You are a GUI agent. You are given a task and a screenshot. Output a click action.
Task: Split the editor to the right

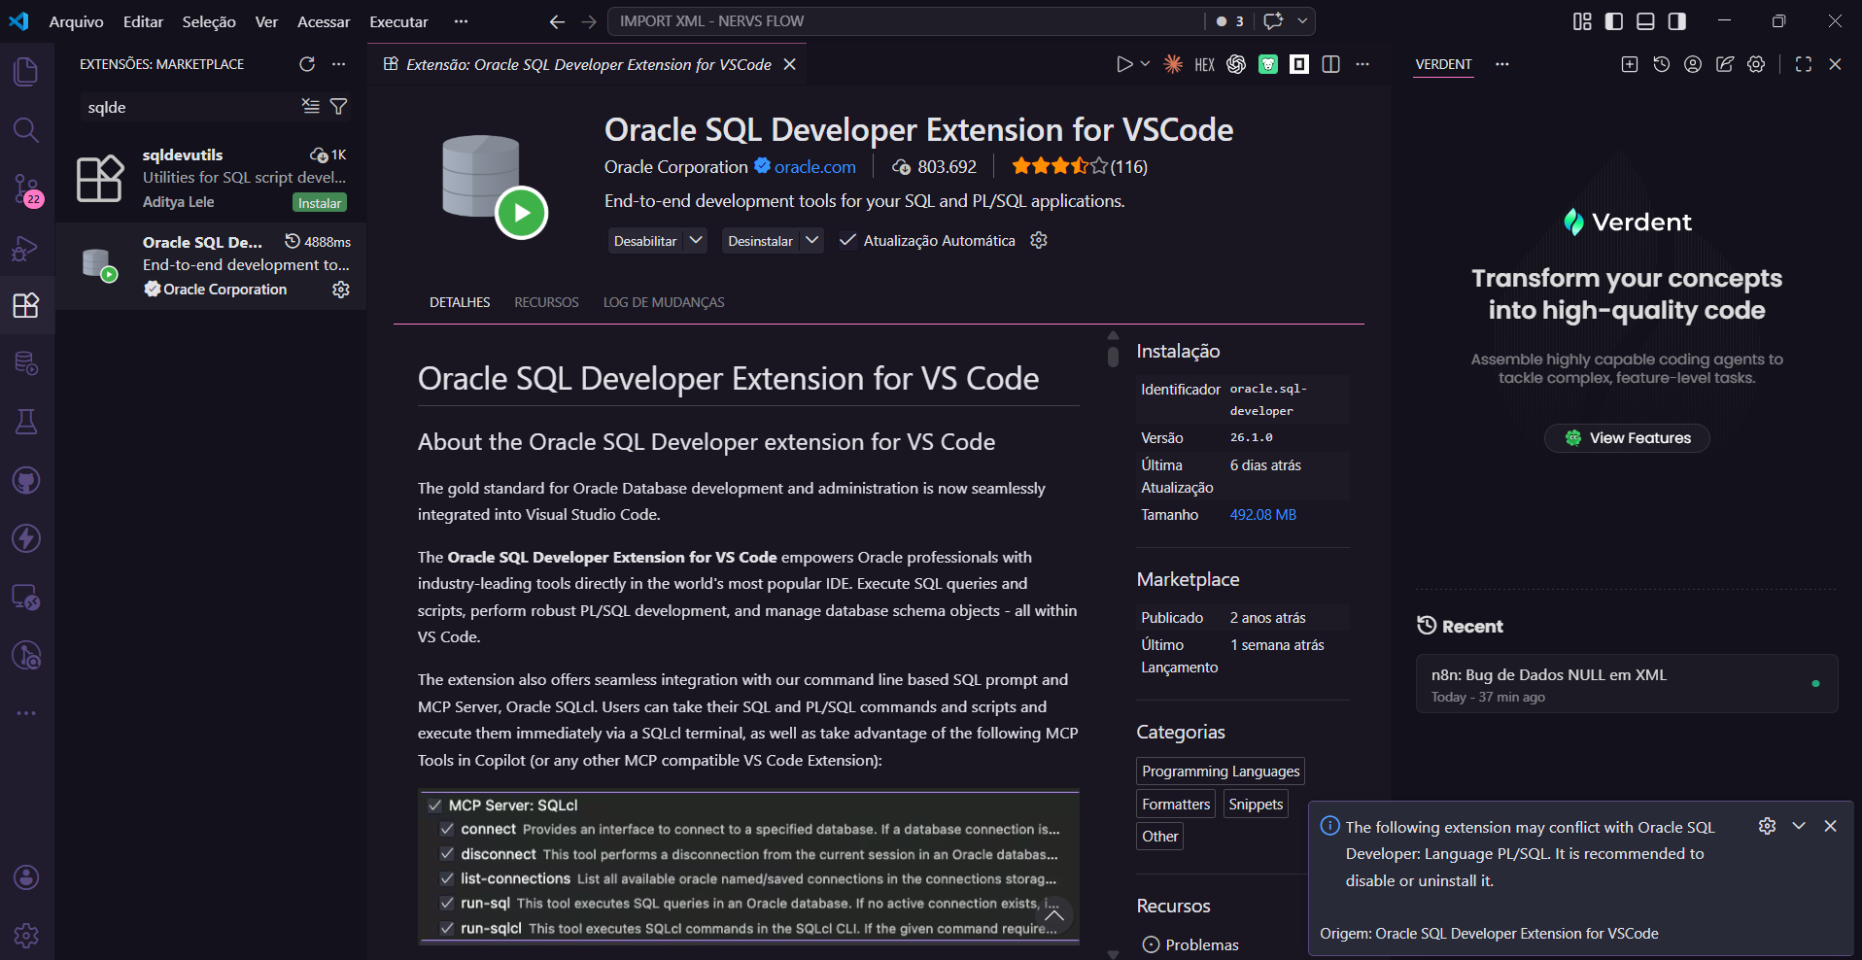point(1331,64)
